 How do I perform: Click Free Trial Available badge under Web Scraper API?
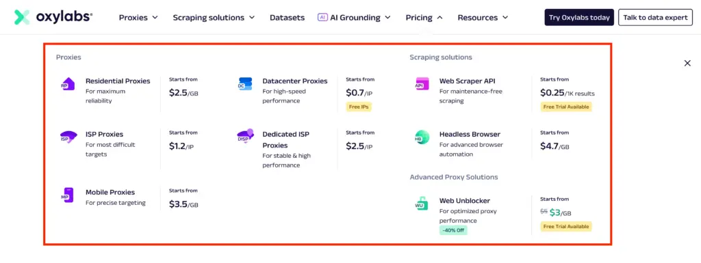point(566,107)
